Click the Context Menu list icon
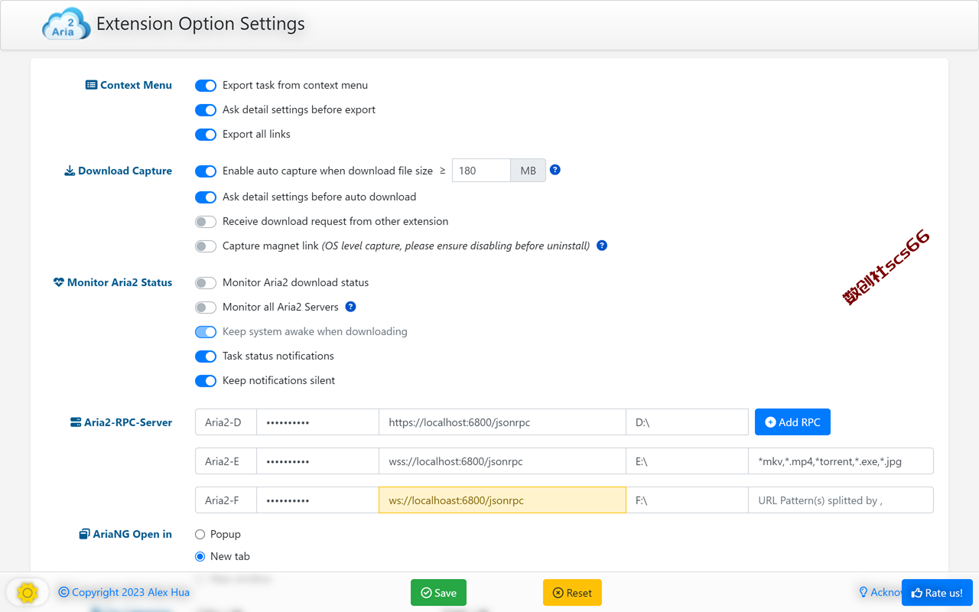Viewport: 979px width, 612px height. (91, 85)
